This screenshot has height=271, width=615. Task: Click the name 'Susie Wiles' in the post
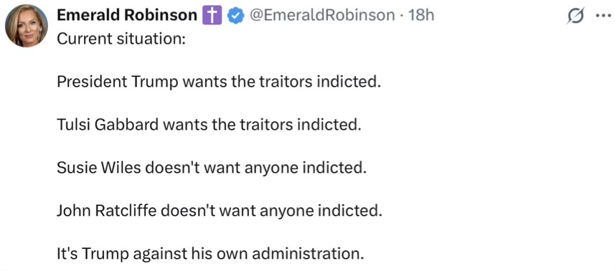(99, 168)
